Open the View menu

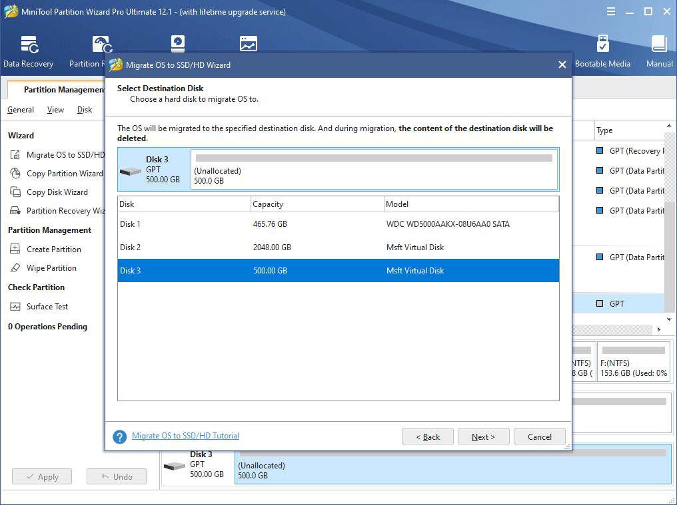[55, 110]
